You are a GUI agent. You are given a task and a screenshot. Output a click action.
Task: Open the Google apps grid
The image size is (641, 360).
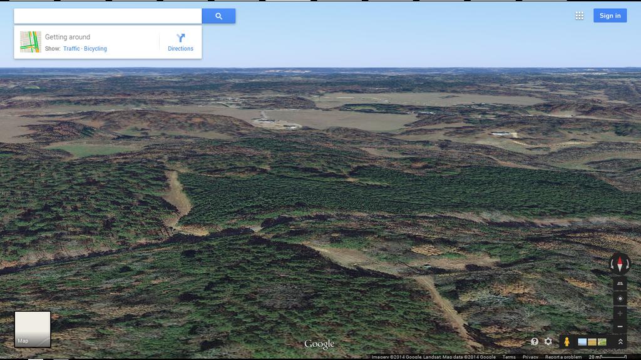pyautogui.click(x=579, y=16)
